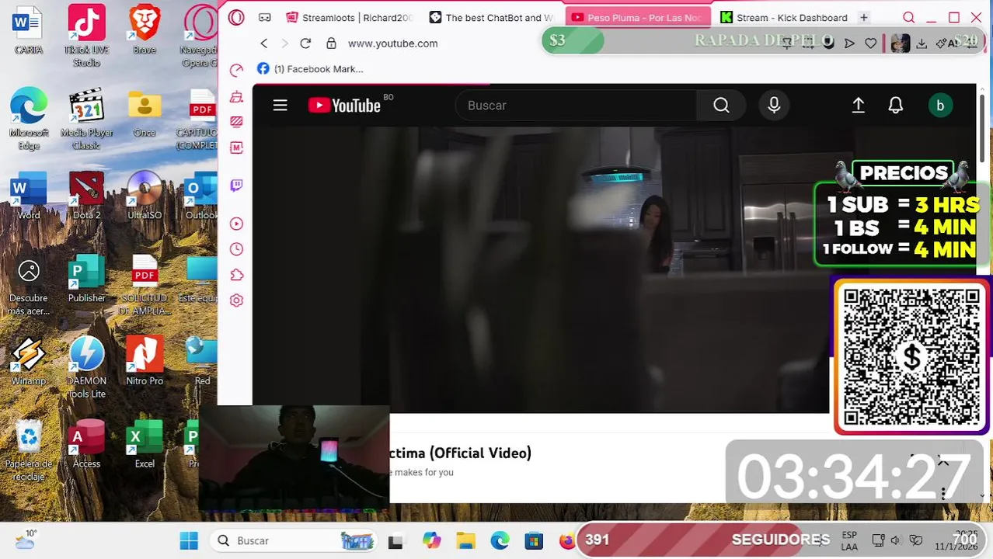Open Copilot from the taskbar
The image size is (993, 559).
click(x=431, y=540)
